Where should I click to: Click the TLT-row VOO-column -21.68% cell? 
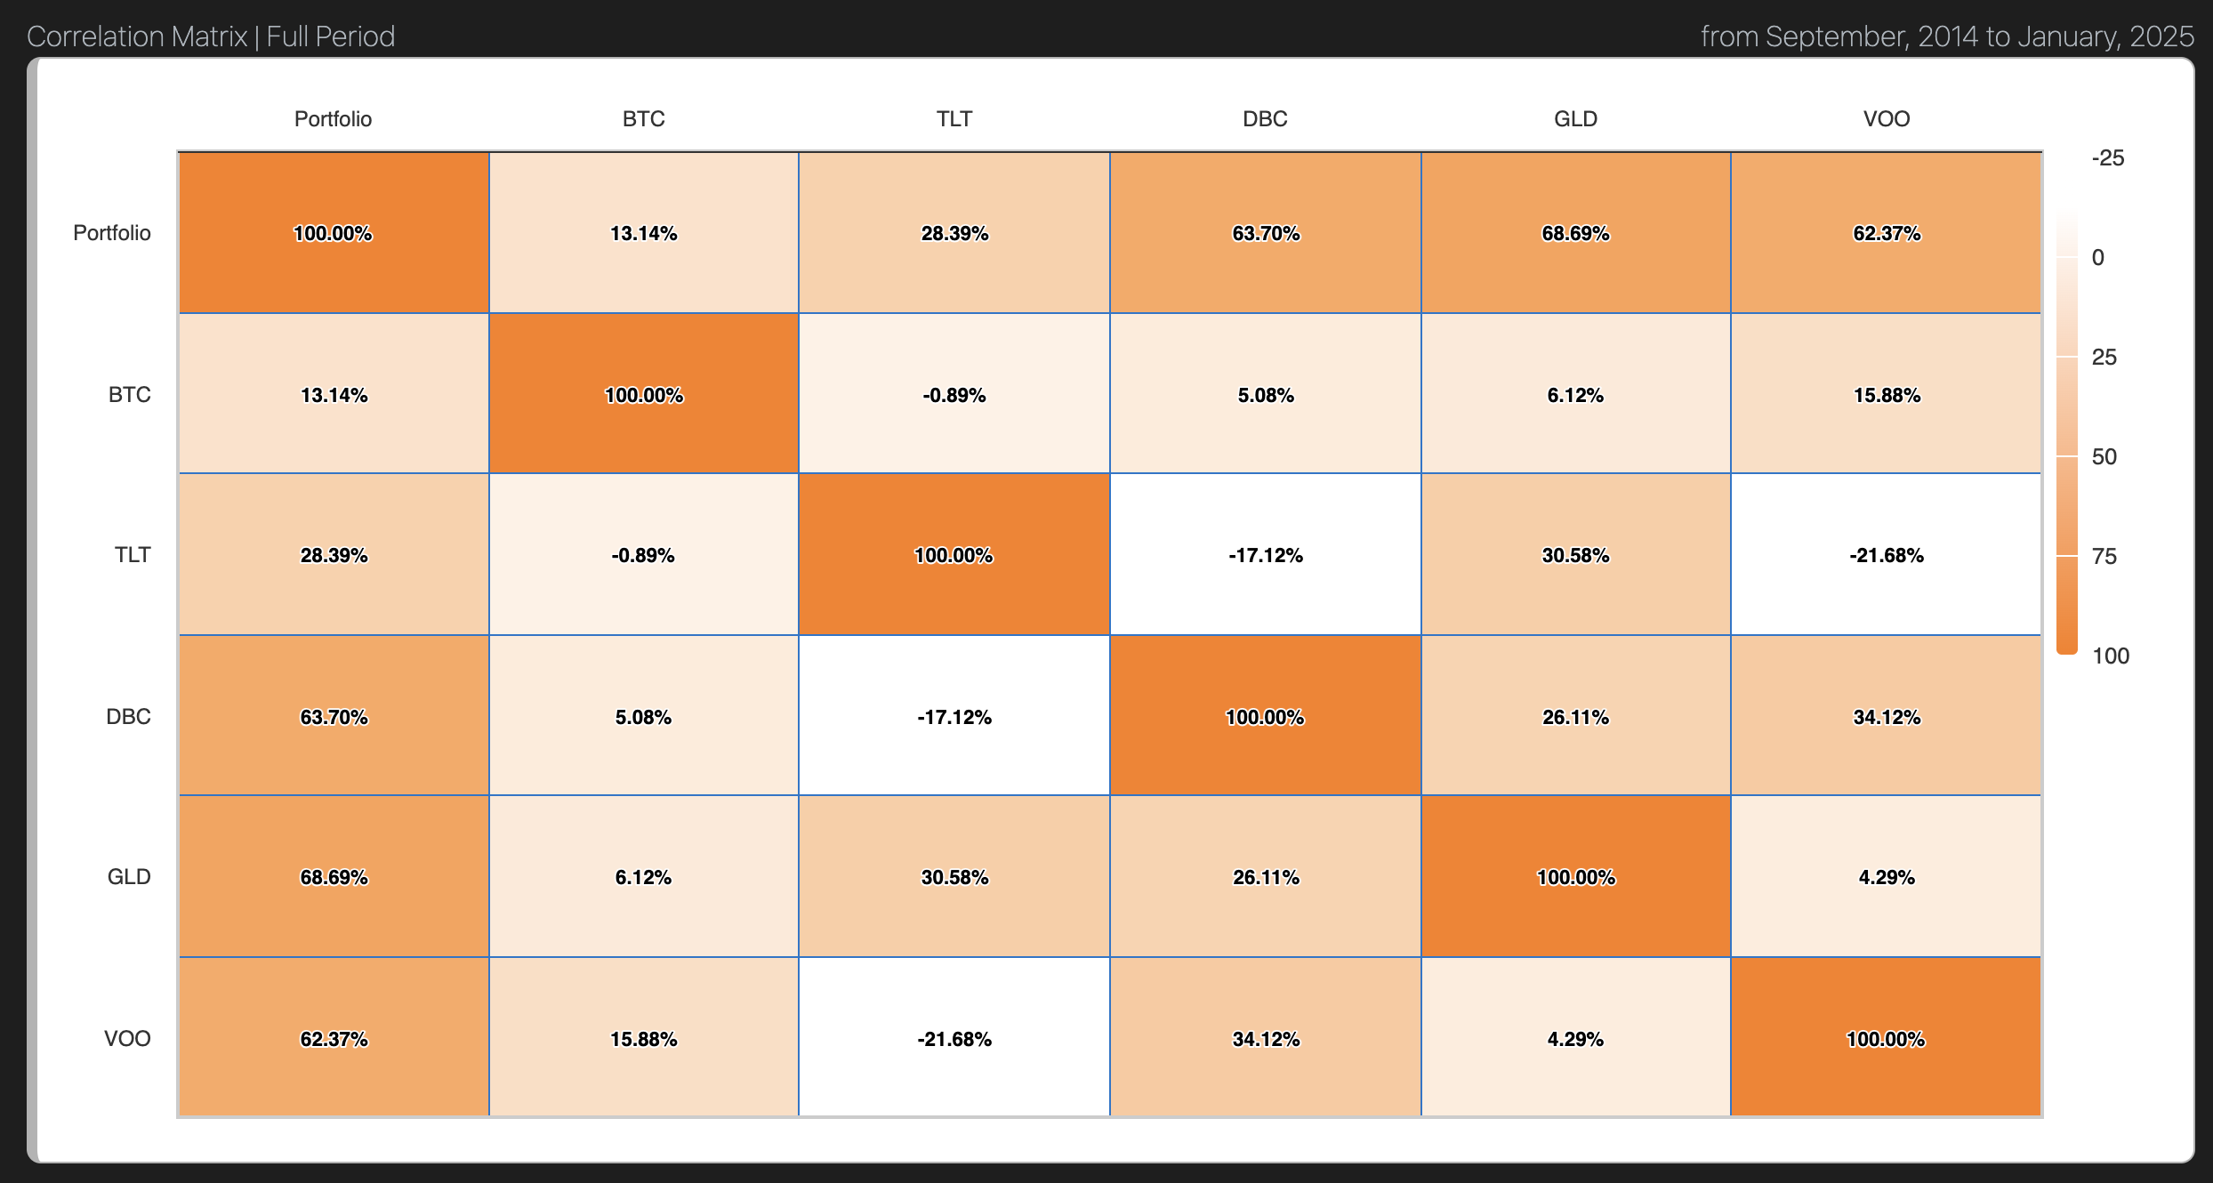coord(1886,555)
